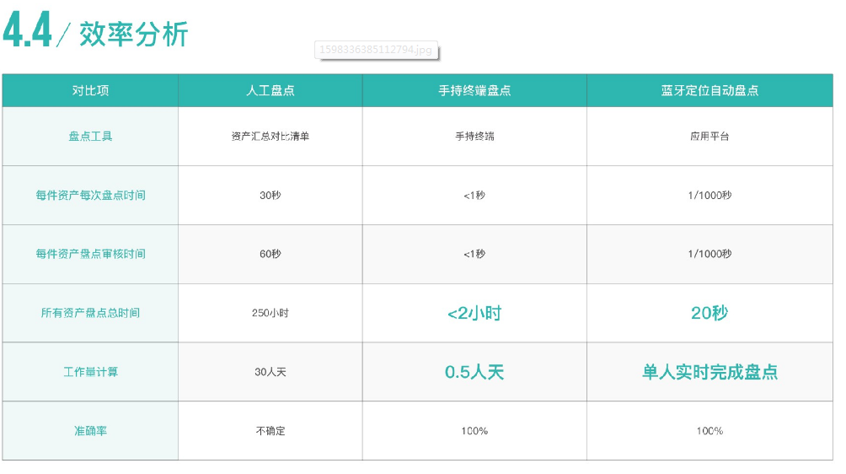The width and height of the screenshot is (846, 474).
Task: Select the 每件资产每次盘点时间 row label
Action: (x=90, y=196)
